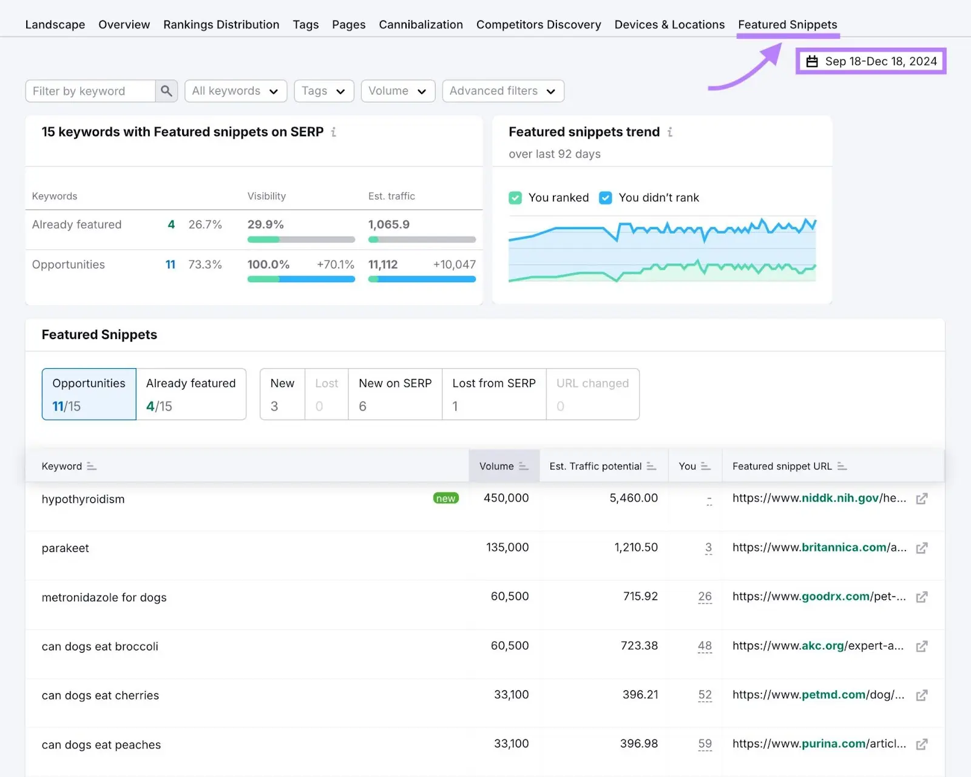Sort the Keyword column using its sort icon
This screenshot has height=777, width=971.
[92, 466]
